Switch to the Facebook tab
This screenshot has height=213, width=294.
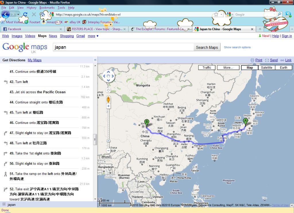click(x=32, y=29)
